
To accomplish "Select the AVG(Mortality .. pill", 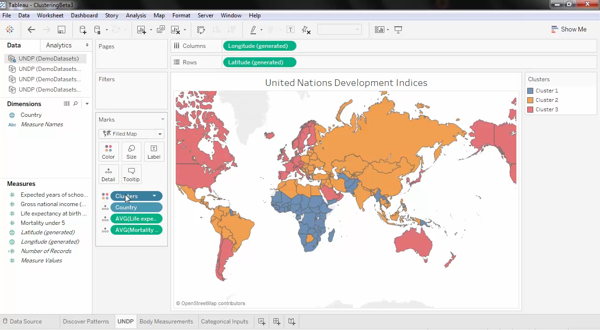I will click(x=136, y=230).
